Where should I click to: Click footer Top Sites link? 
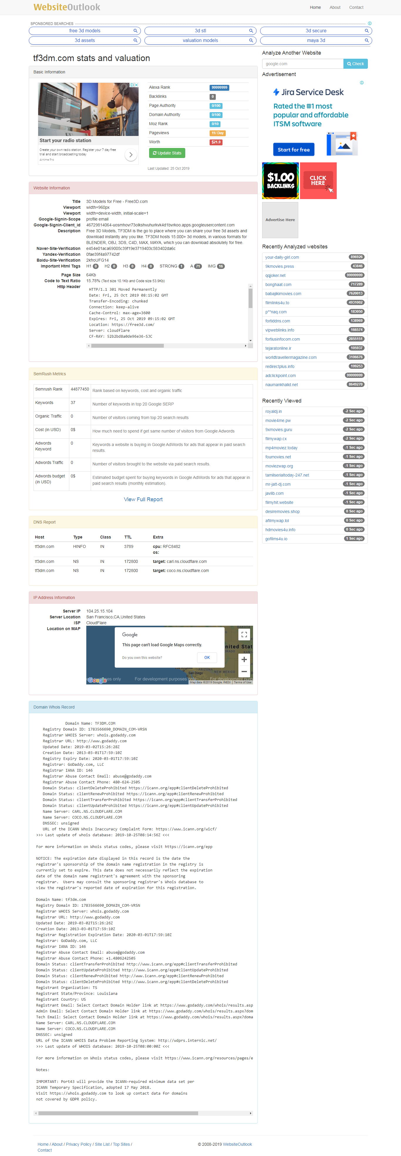[121, 1144]
